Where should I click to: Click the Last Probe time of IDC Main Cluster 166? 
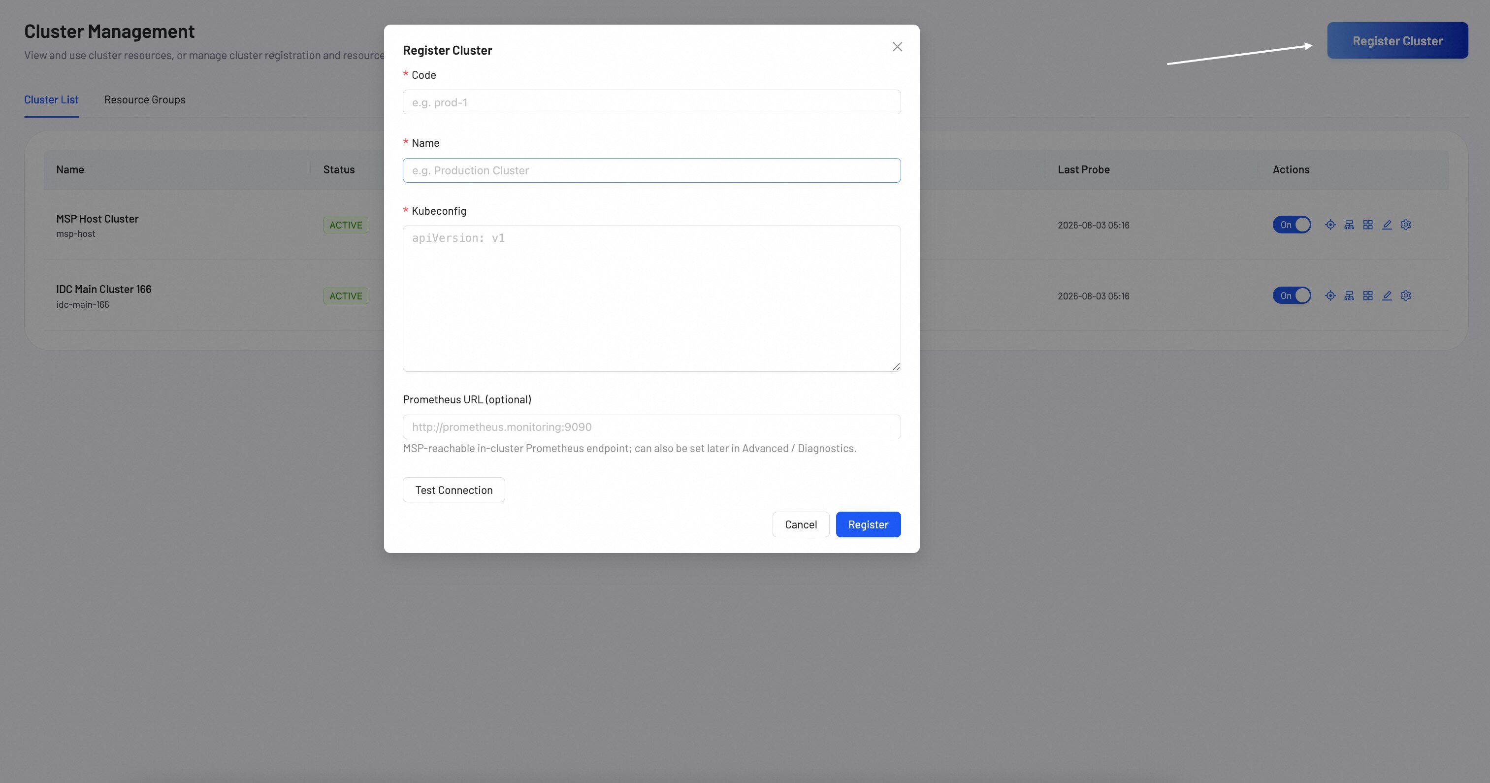(1093, 296)
